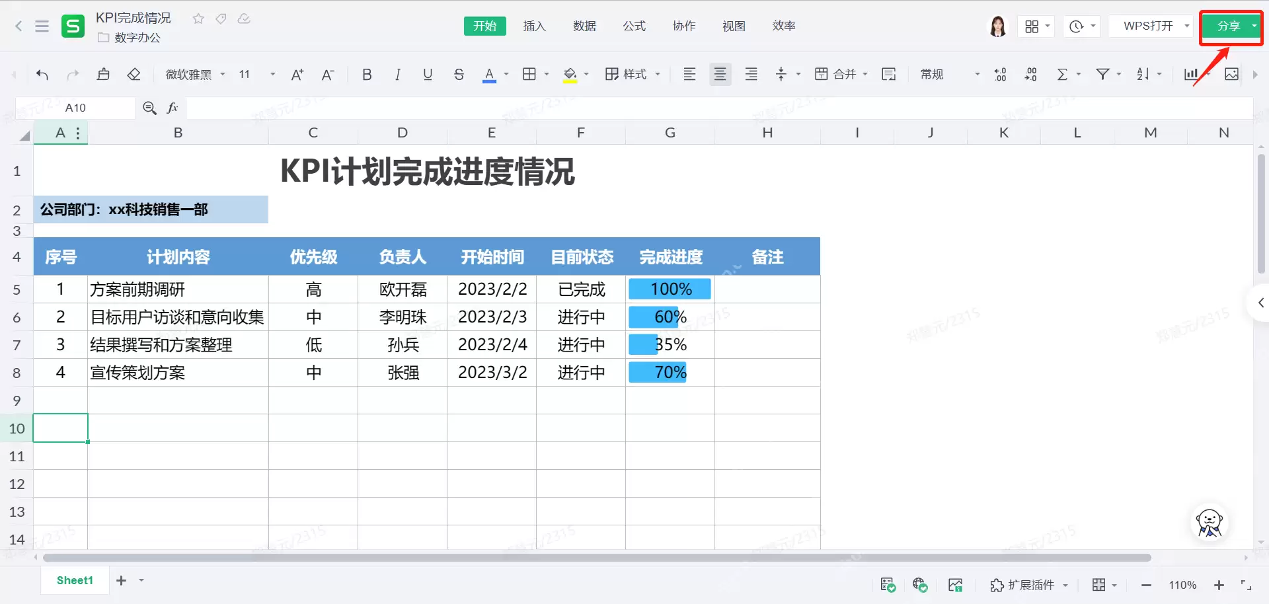This screenshot has height=604, width=1269.
Task: Open the fill color dropdown arrow
Action: [586, 75]
